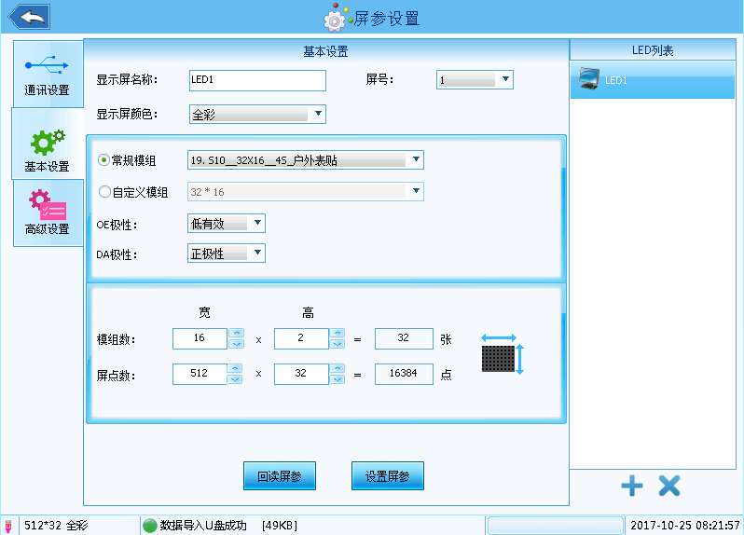Viewport: 744px width, 535px height.
Task: Click the USB drive status icon
Action: (x=8, y=526)
